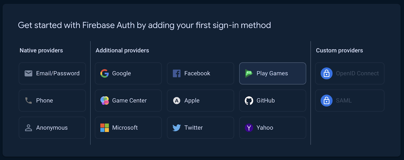Click the OpenID Connect lock icon
Image resolution: width=404 pixels, height=160 pixels.
326,73
